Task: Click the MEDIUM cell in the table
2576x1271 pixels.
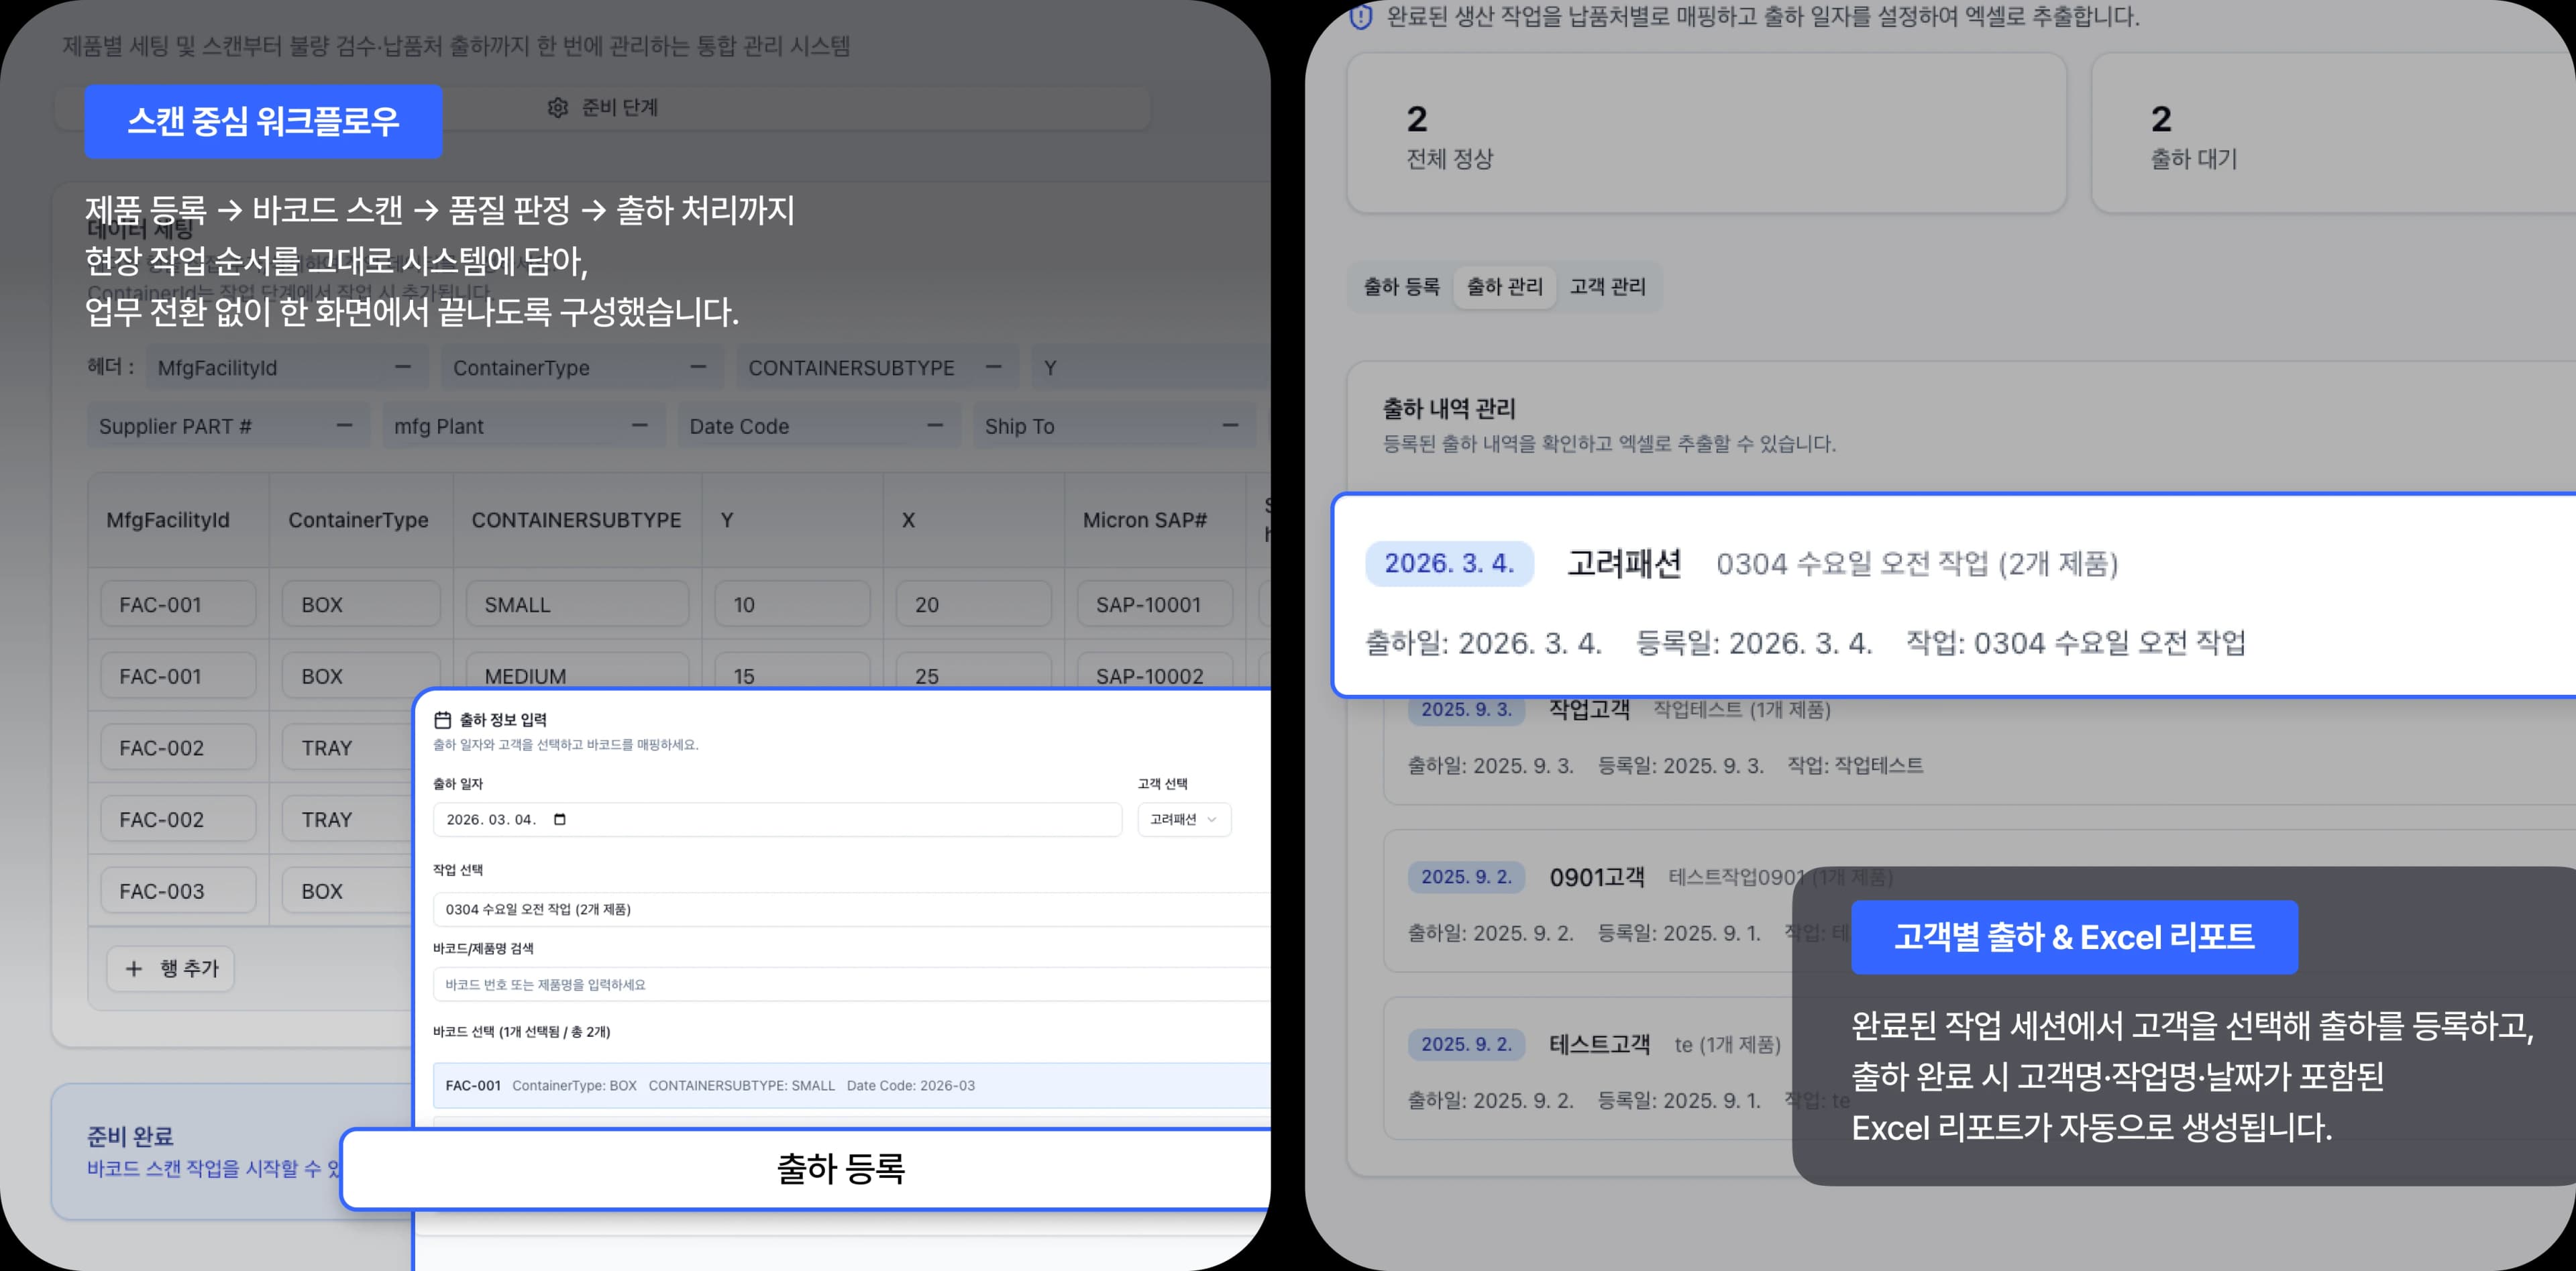Action: [577, 672]
